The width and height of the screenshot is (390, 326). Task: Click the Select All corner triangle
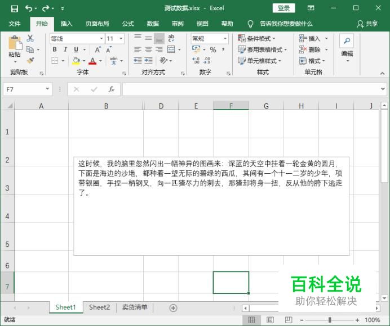click(10, 106)
